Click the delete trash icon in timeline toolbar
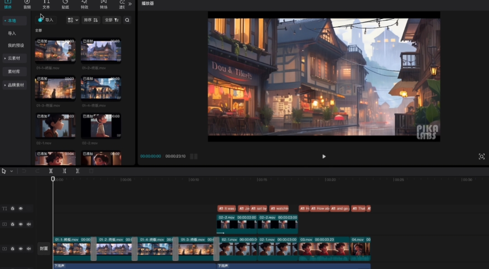The height and width of the screenshot is (269, 489). (x=92, y=171)
